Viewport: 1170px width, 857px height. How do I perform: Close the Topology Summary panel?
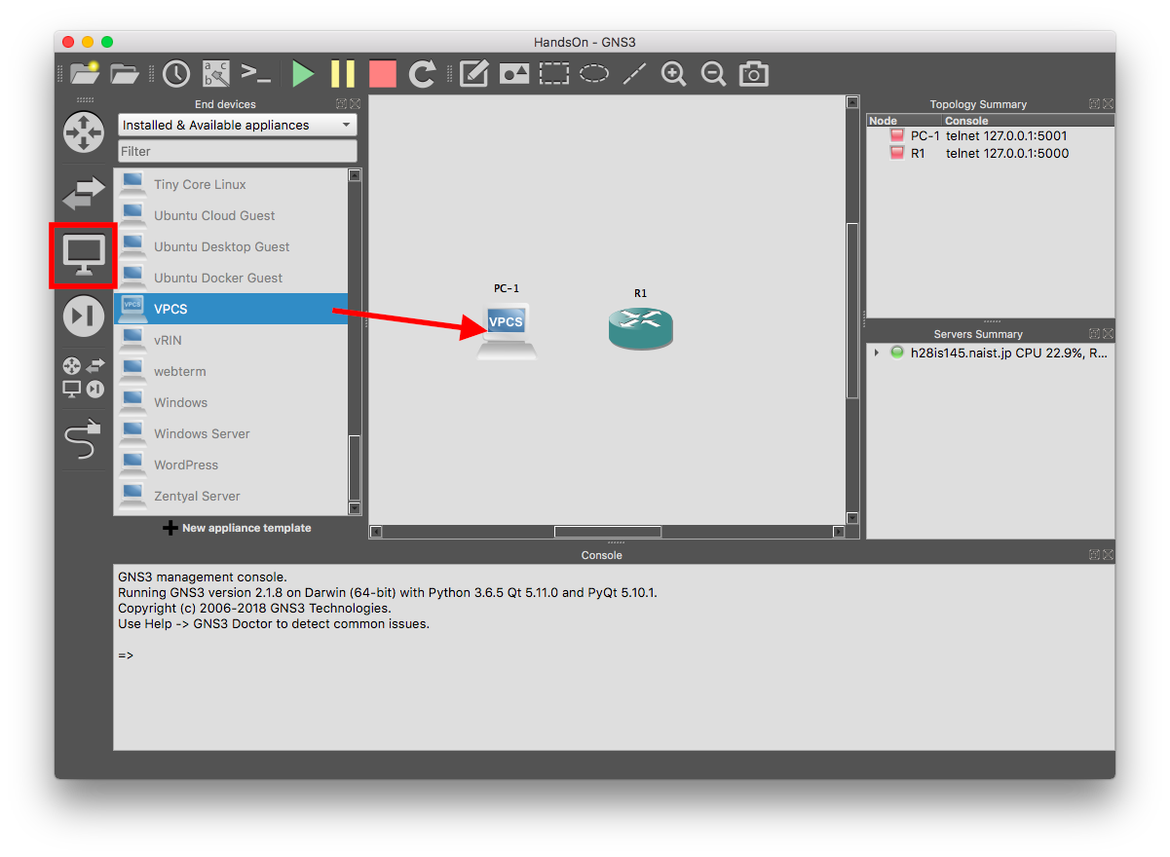[x=1109, y=104]
